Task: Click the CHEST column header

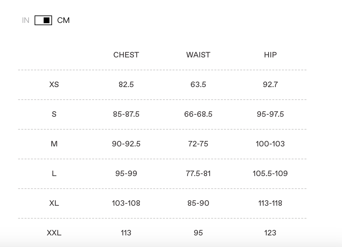Action: coord(126,55)
